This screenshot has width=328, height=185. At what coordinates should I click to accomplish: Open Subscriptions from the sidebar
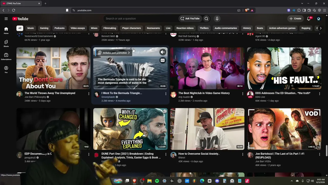(6, 57)
